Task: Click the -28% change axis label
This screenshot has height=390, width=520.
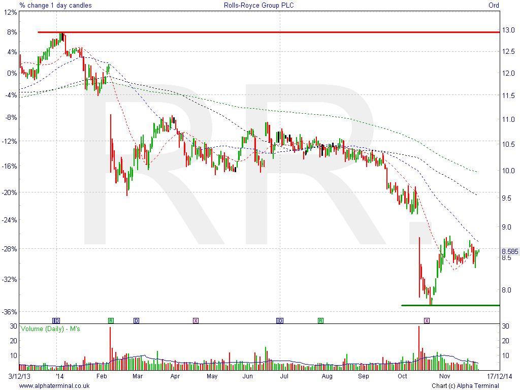Action: point(9,249)
